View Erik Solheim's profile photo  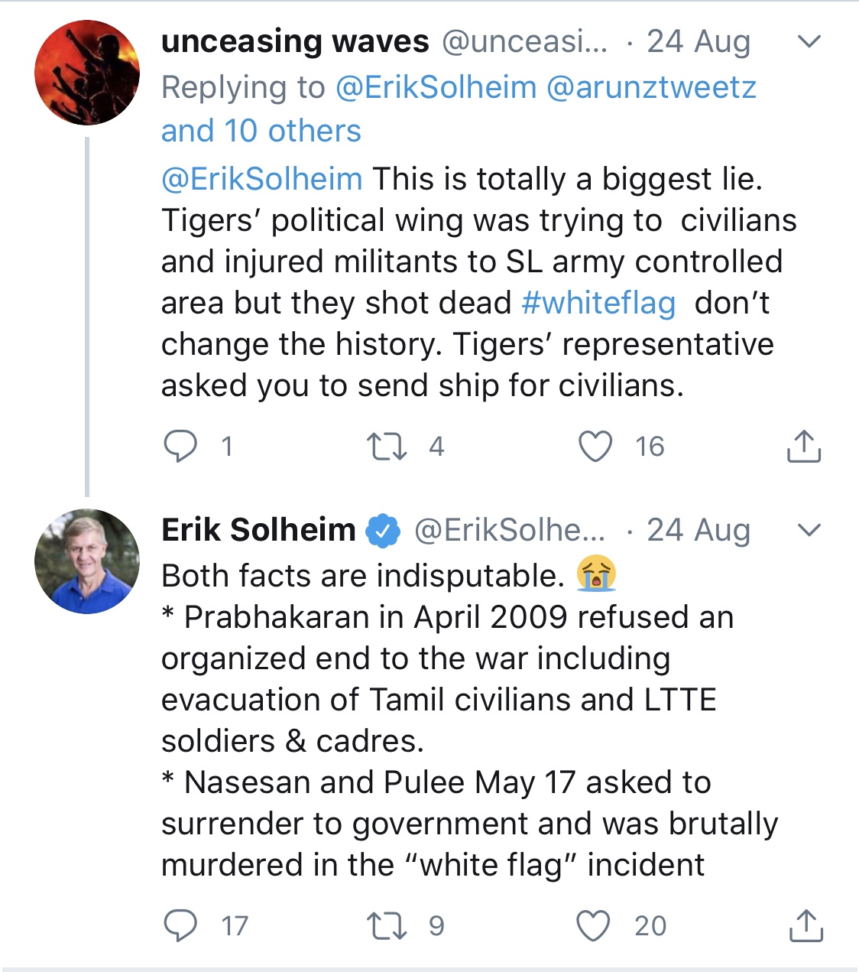click(x=87, y=561)
